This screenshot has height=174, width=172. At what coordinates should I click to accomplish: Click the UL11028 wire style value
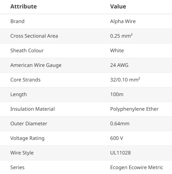pyautogui.click(x=120, y=153)
